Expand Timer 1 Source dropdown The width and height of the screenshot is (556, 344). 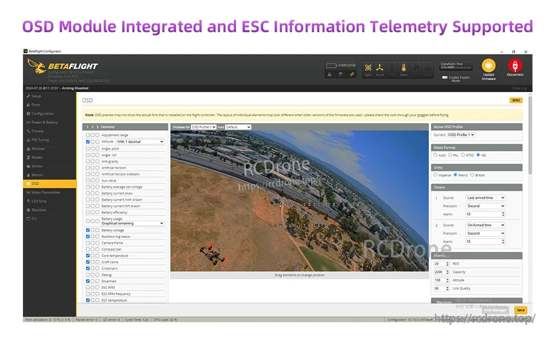485,198
